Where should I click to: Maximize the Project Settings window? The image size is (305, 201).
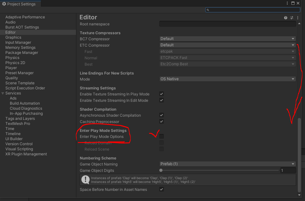293,3
